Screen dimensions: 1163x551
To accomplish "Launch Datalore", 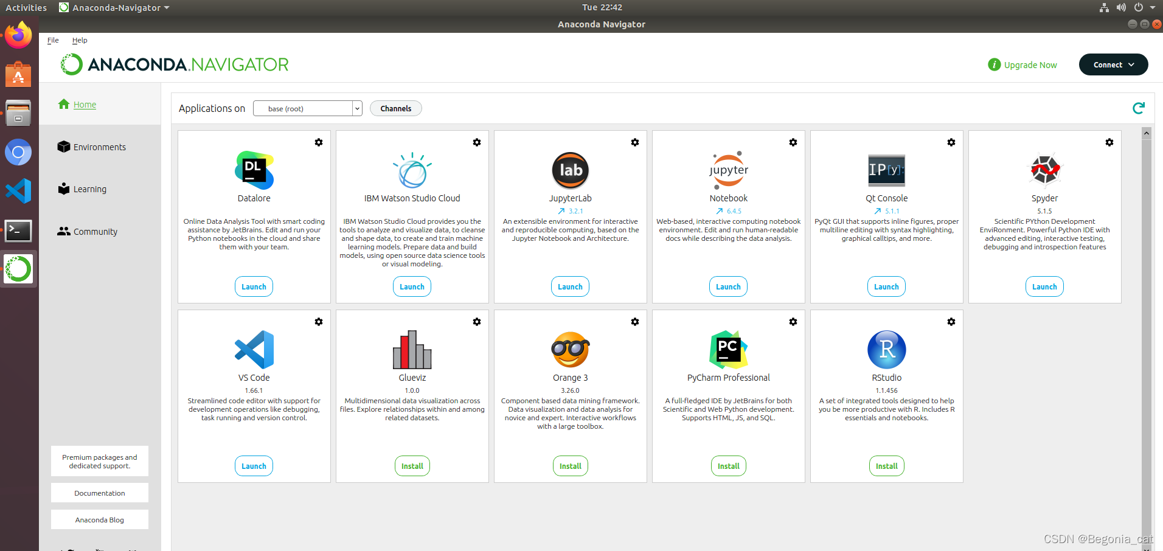I will (x=254, y=286).
